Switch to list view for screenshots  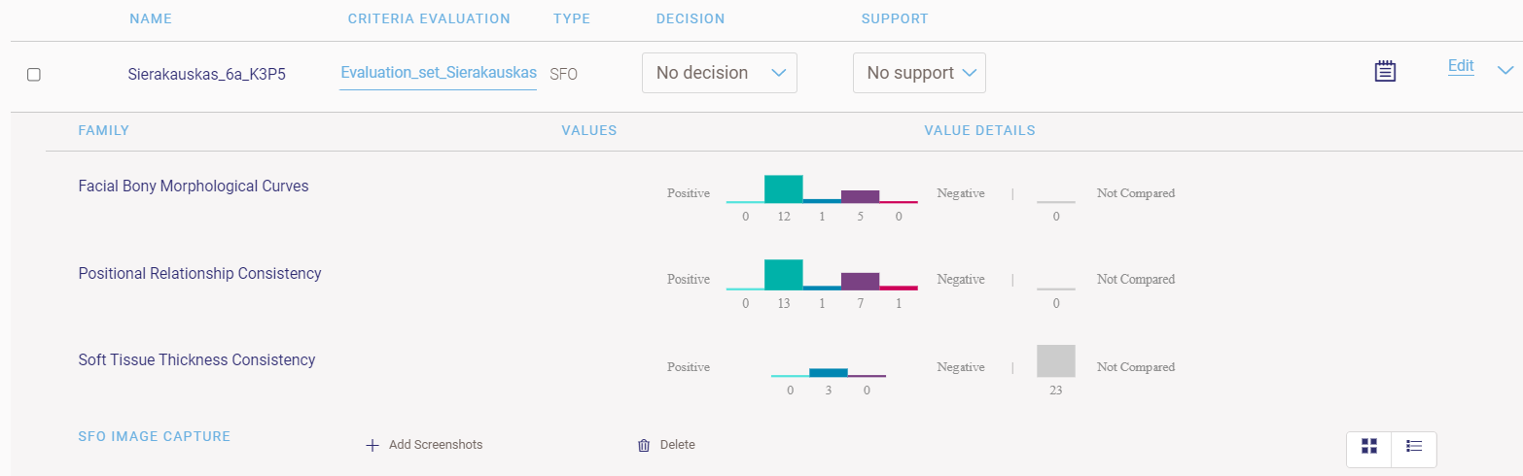point(1414,446)
